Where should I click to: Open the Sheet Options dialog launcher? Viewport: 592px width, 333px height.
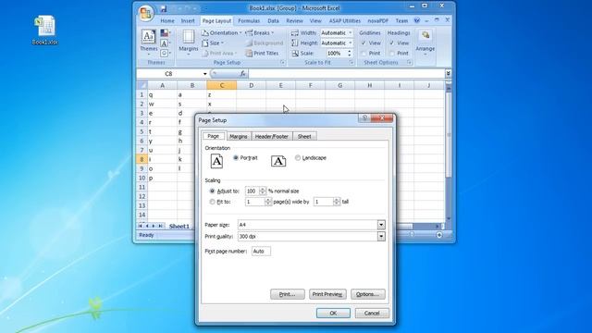pos(409,63)
